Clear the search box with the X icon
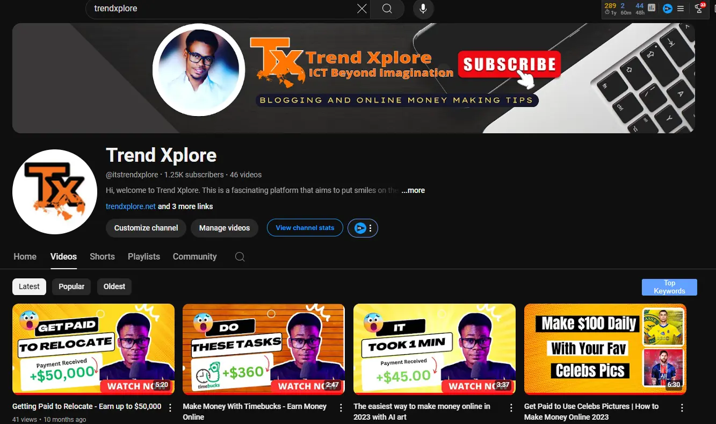The height and width of the screenshot is (424, 716). point(361,9)
